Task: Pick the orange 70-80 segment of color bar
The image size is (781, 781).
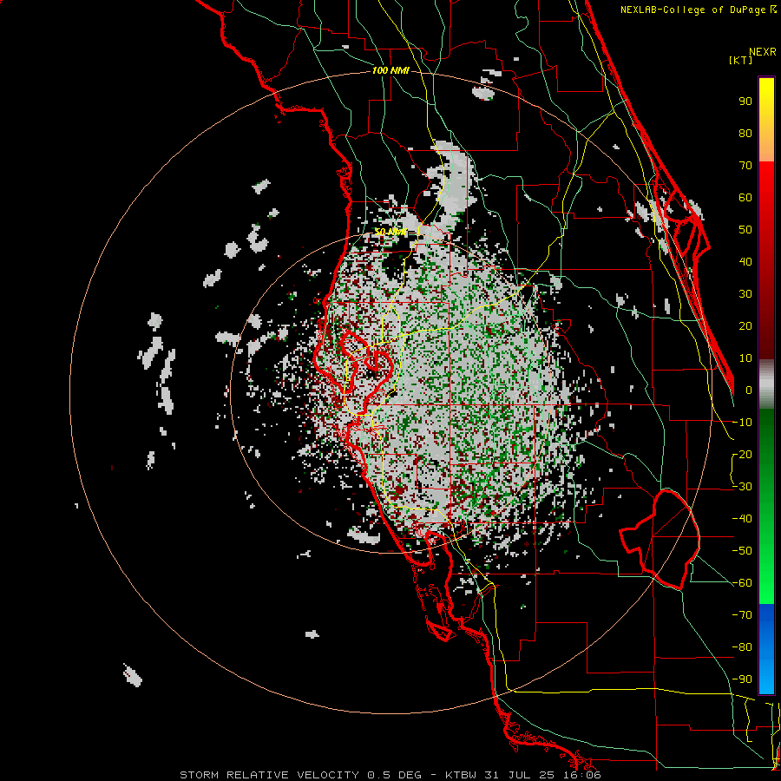Action: (x=766, y=148)
